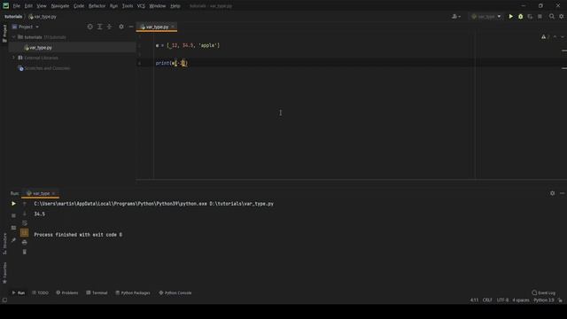The height and width of the screenshot is (319, 567).
Task: Open the Code menu
Action: [x=79, y=6]
